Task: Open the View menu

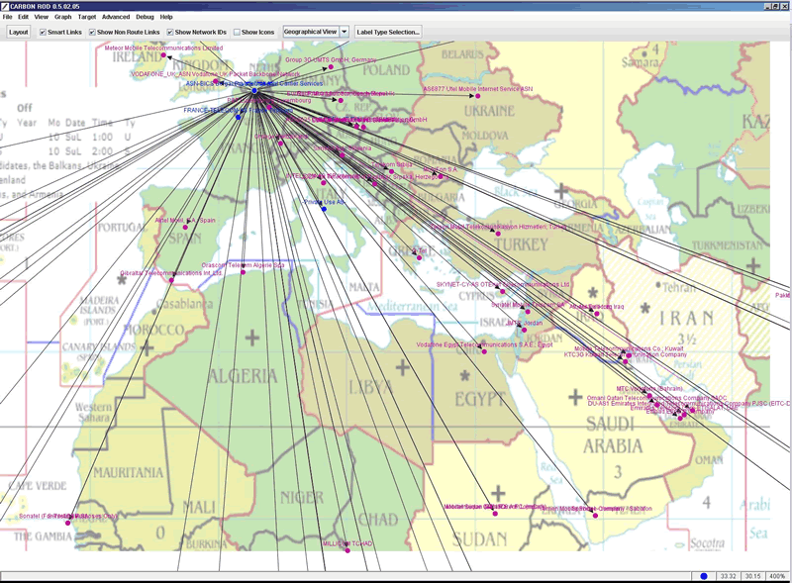Action: point(41,17)
